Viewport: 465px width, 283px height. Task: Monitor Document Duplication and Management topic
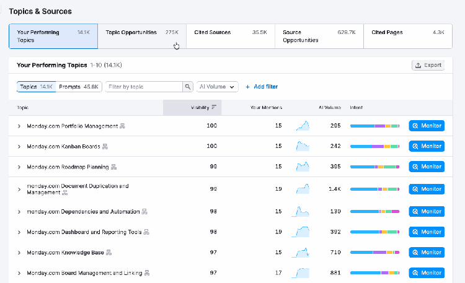click(427, 189)
